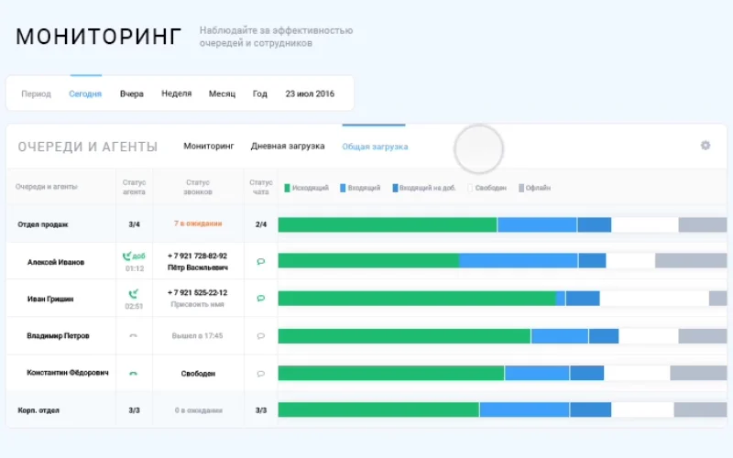Viewport: 733px width, 458px height.
Task: Select the Месяц period tab
Action: [222, 93]
